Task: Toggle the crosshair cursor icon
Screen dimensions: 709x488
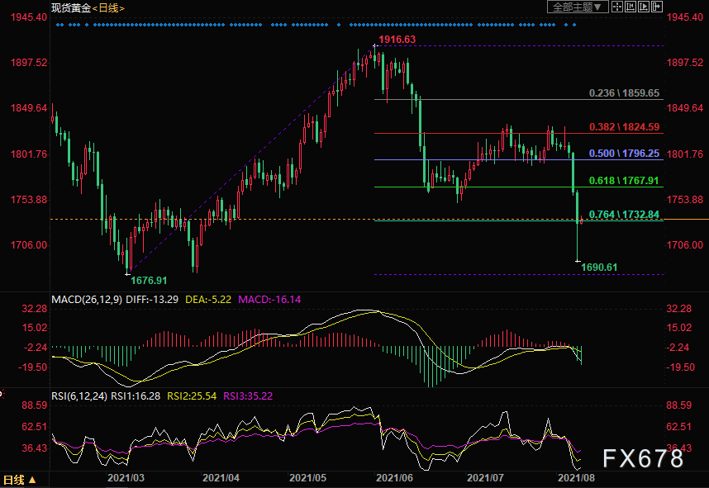Action: (616, 7)
